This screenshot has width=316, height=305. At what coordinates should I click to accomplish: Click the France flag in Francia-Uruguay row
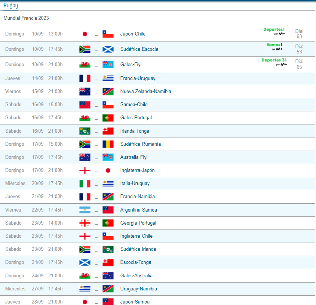[x=85, y=78]
